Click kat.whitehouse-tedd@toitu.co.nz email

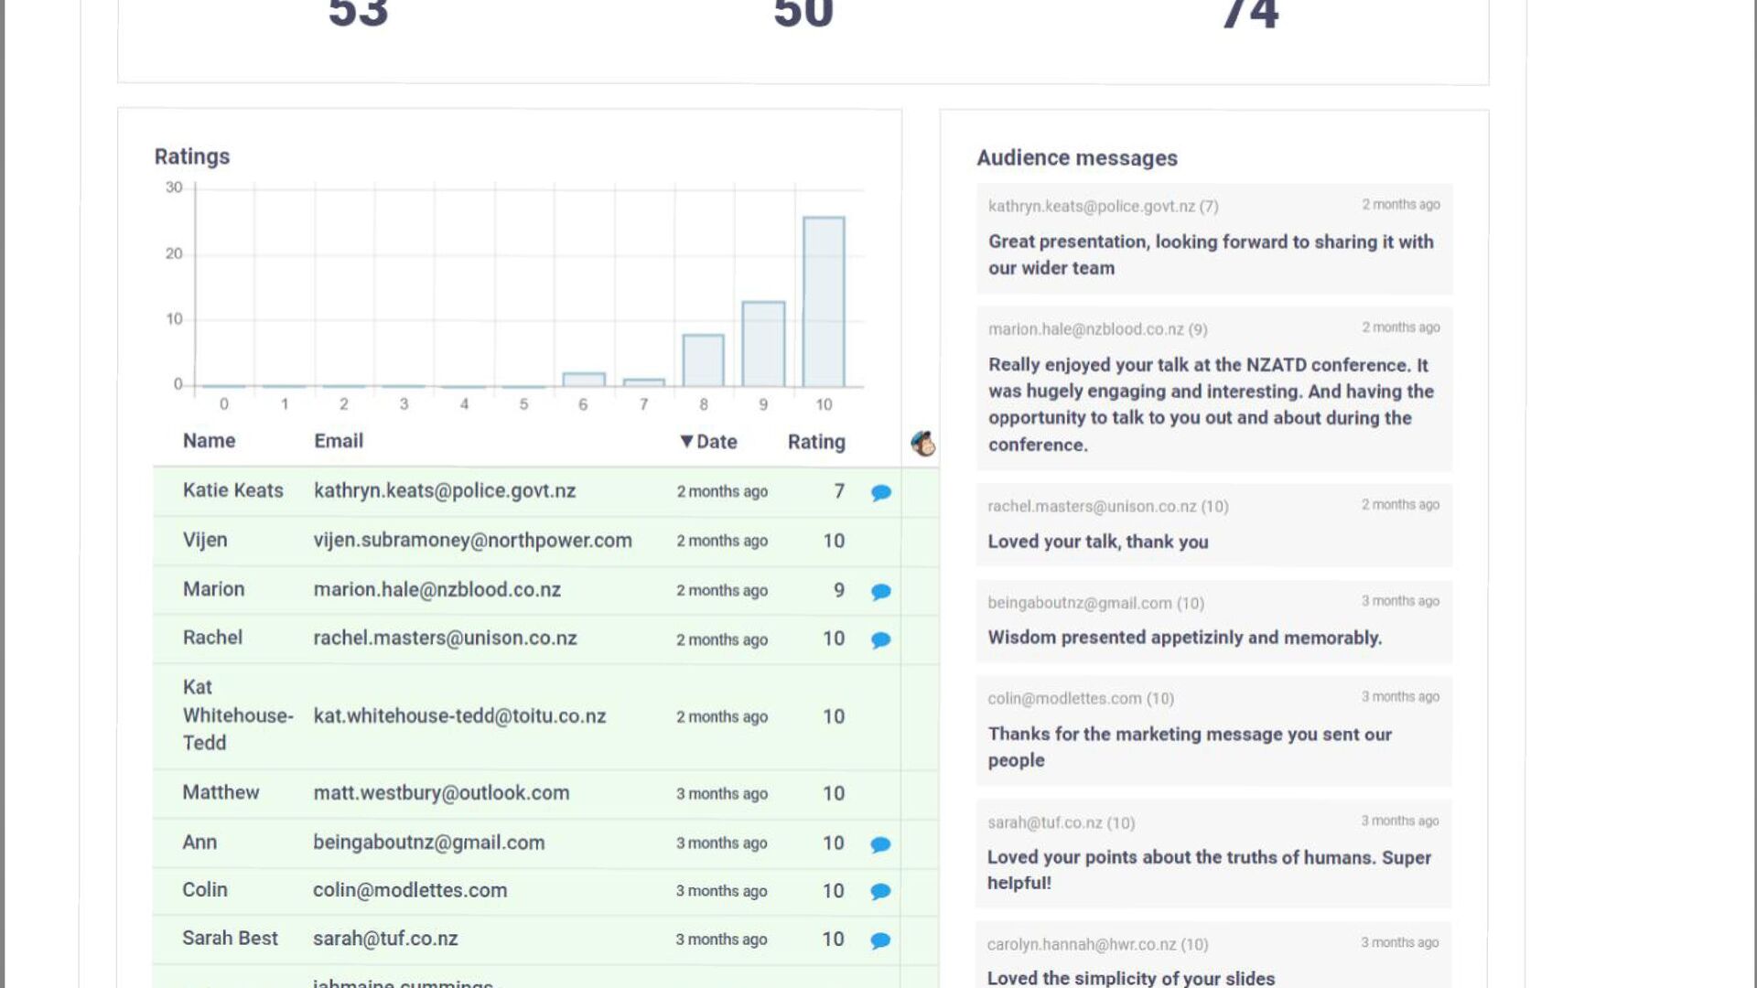point(459,716)
